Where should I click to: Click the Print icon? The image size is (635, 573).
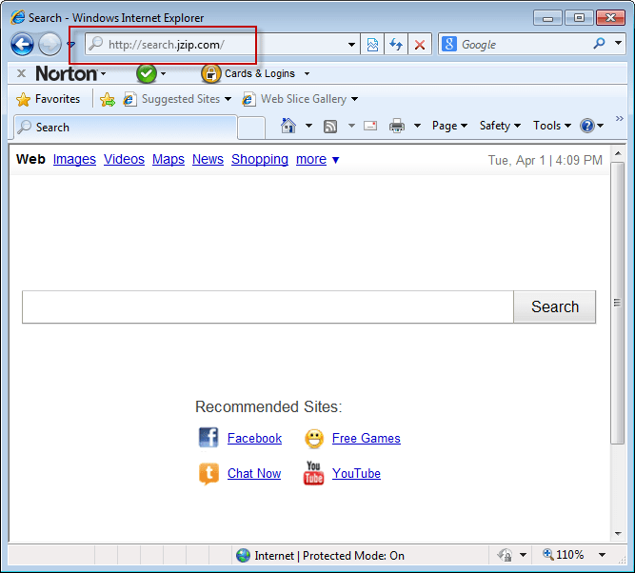397,126
